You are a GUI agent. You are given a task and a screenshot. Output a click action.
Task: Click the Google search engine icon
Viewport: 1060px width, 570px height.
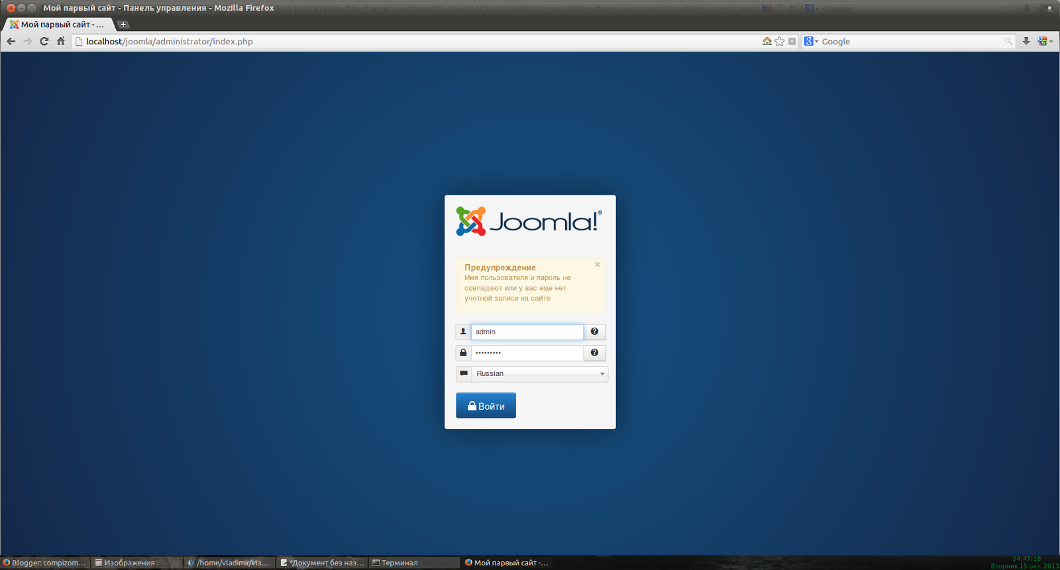(809, 41)
